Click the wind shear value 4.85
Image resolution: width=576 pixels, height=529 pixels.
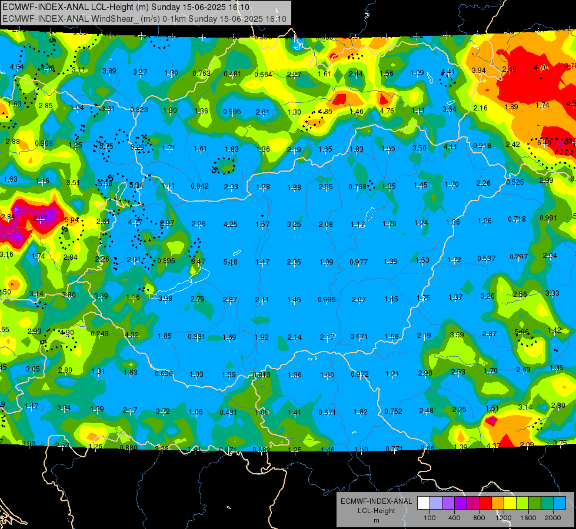click(x=325, y=112)
